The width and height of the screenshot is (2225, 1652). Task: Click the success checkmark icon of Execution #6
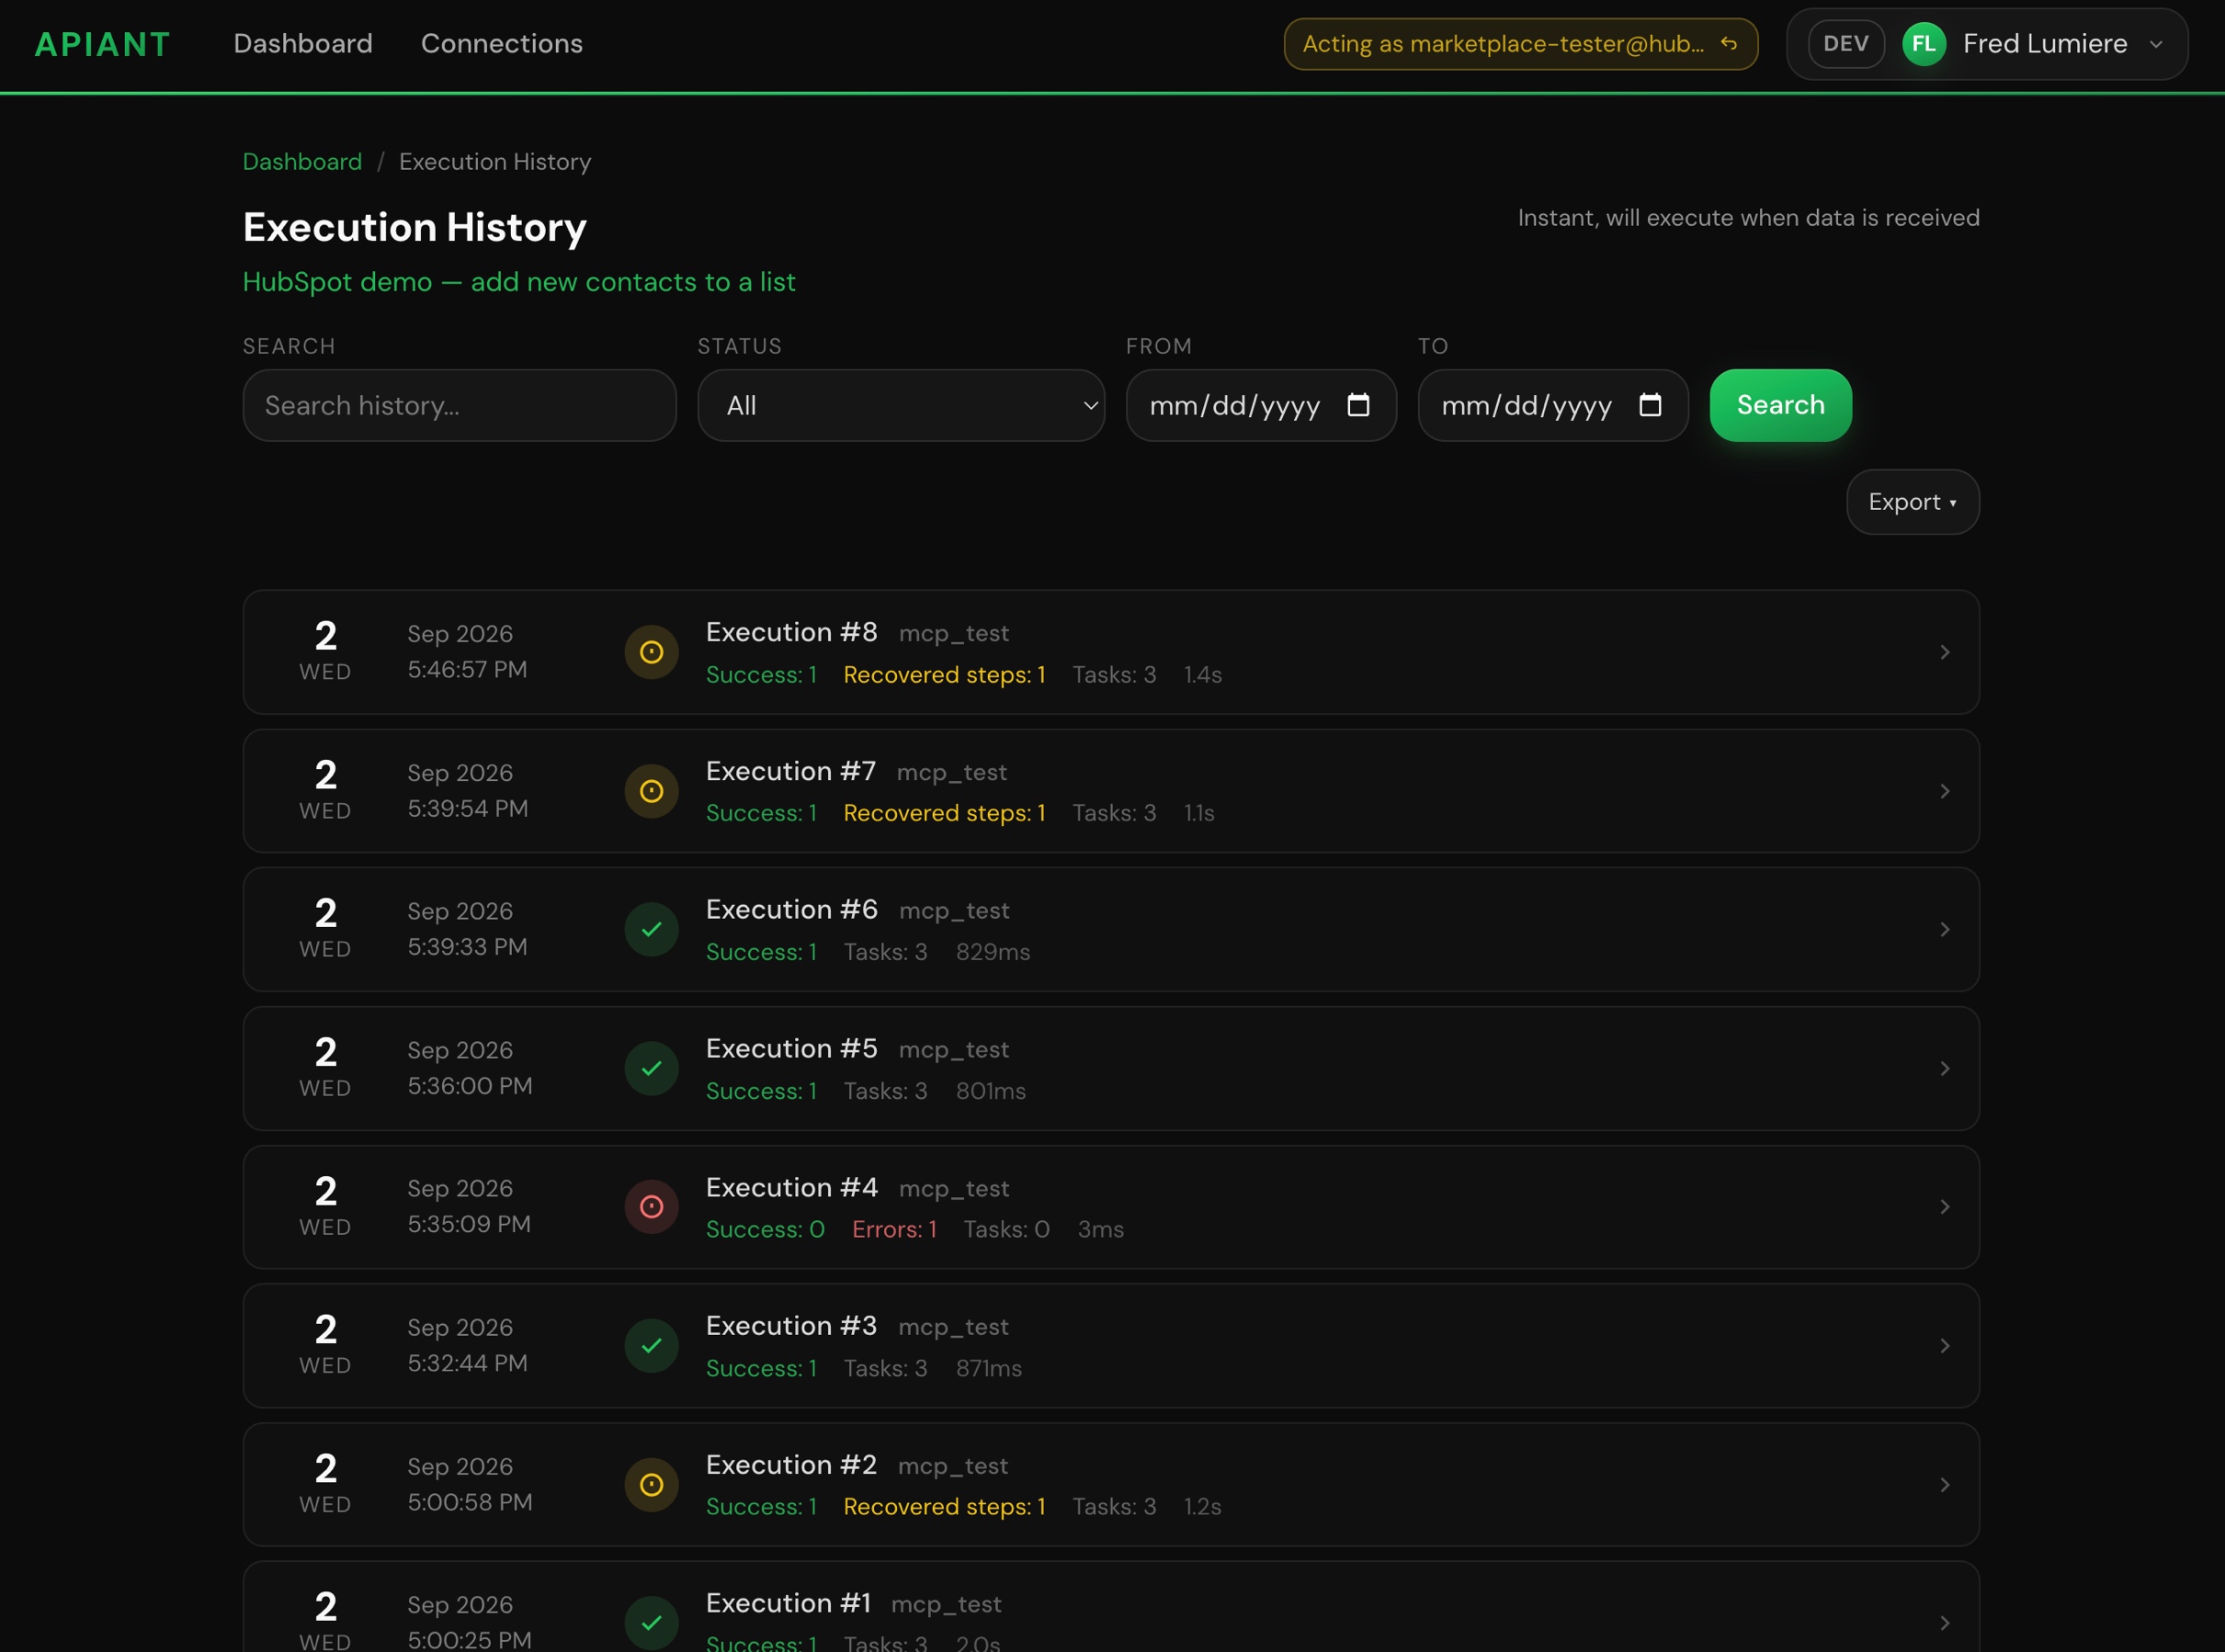click(651, 930)
